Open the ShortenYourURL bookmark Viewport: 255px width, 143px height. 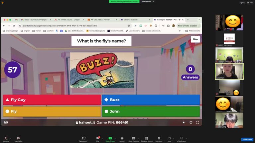(x=116, y=31)
